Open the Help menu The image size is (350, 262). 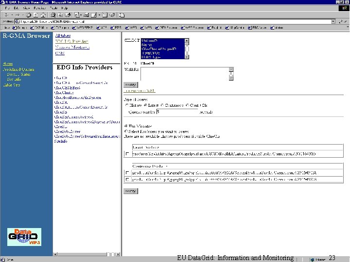[64, 8]
